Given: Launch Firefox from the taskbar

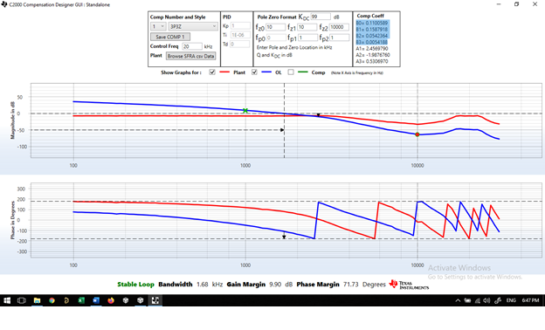Looking at the screenshot, I should tap(111, 300).
